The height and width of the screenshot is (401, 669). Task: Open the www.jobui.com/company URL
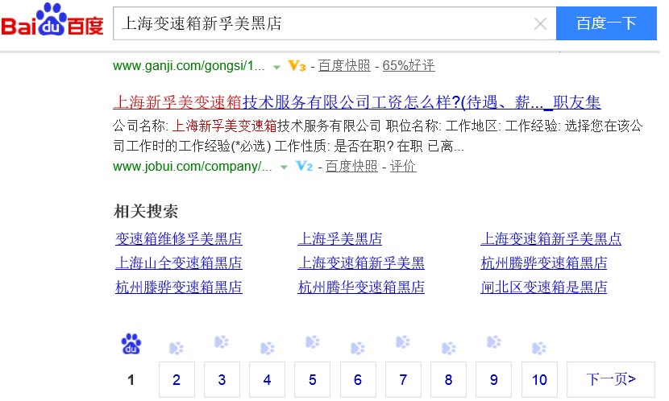coord(193,166)
